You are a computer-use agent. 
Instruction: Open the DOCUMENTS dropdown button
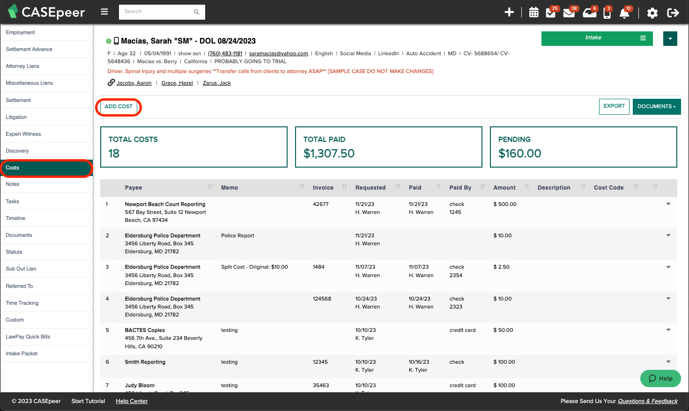pos(657,106)
